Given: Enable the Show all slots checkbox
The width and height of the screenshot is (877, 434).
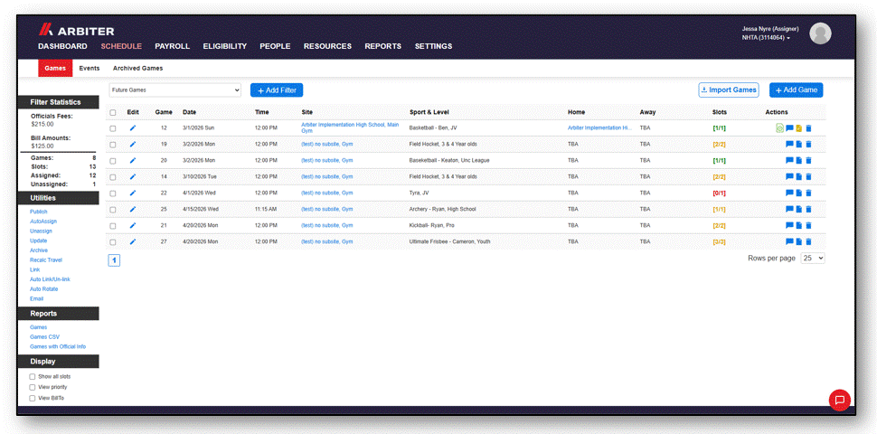Looking at the screenshot, I should 33,377.
